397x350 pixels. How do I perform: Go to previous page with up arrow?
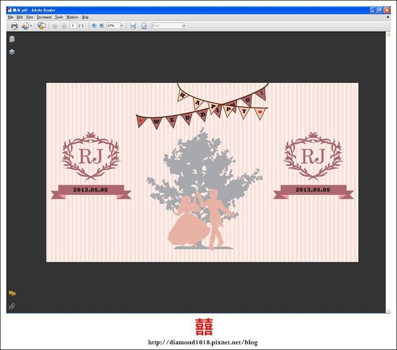click(55, 26)
